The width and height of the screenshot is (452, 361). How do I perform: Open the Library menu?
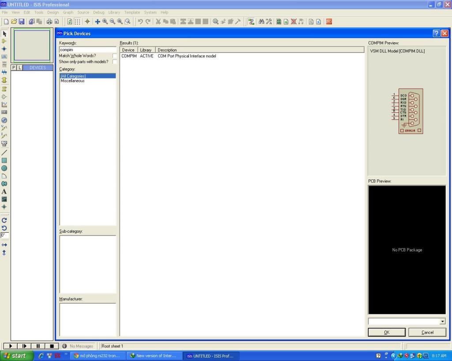tap(114, 12)
